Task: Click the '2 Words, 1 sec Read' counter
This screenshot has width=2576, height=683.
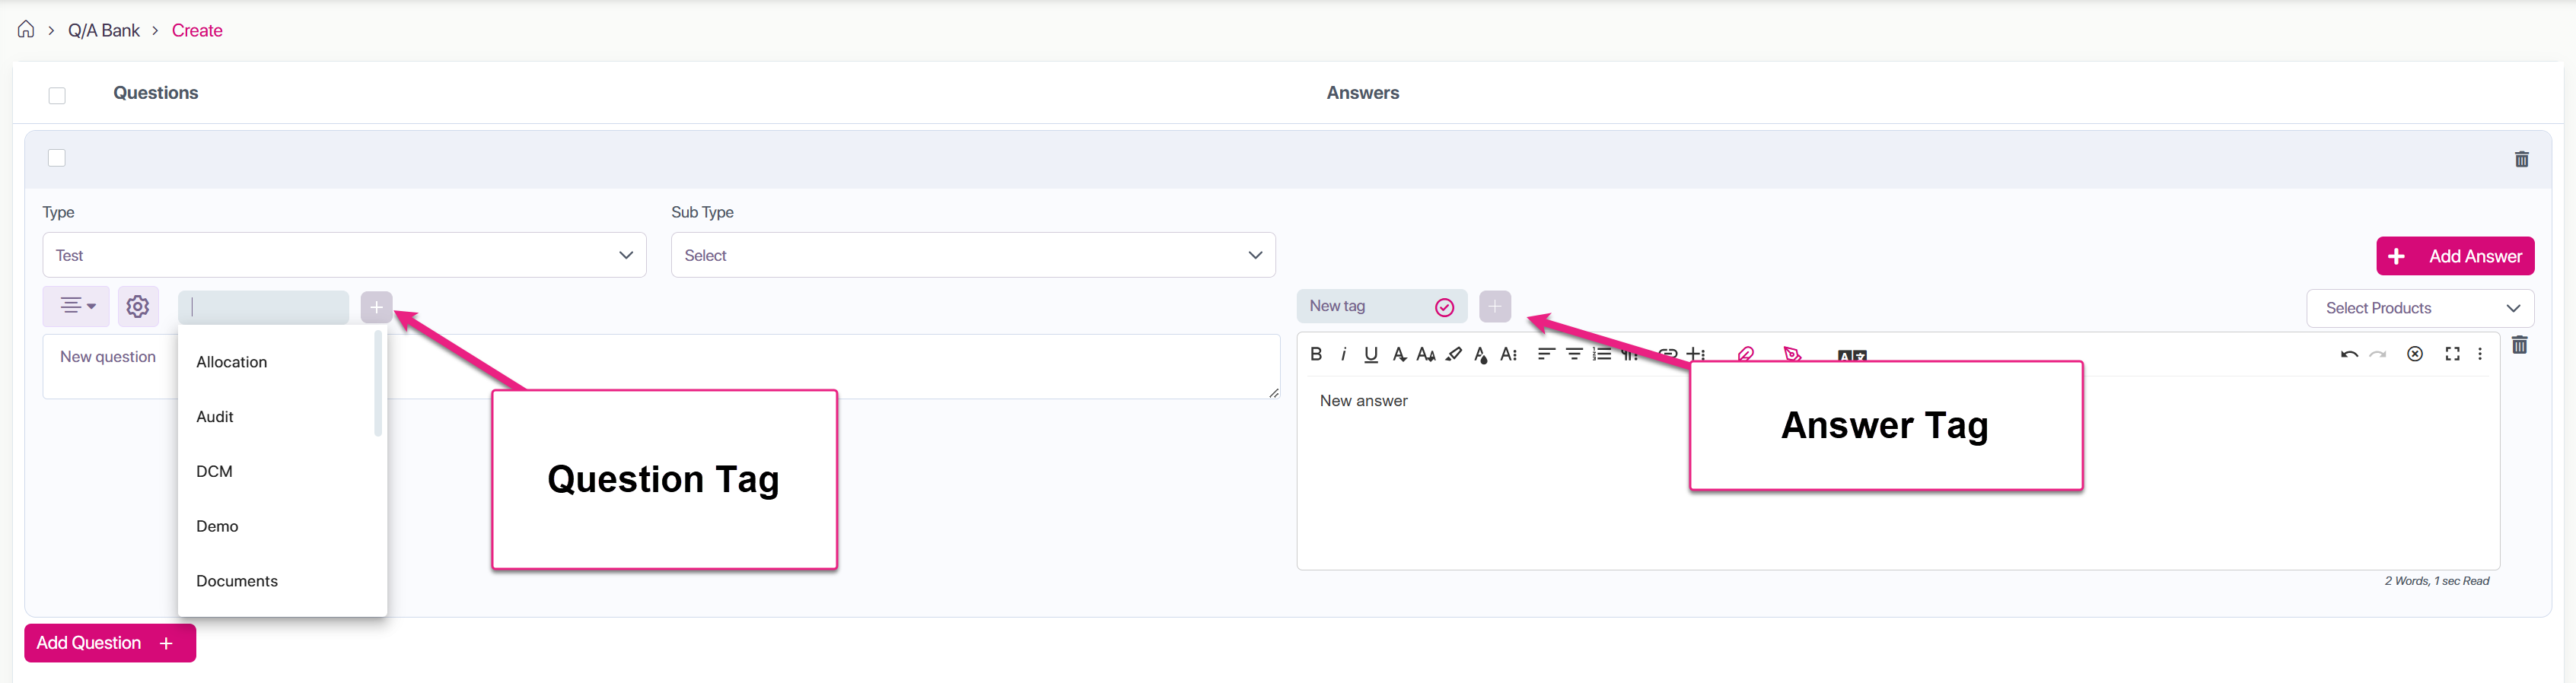Action: tap(2437, 581)
